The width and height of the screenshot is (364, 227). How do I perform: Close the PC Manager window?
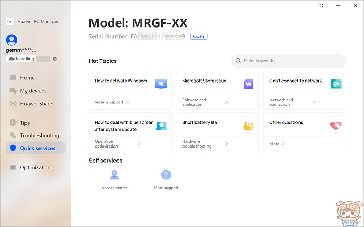355,6
